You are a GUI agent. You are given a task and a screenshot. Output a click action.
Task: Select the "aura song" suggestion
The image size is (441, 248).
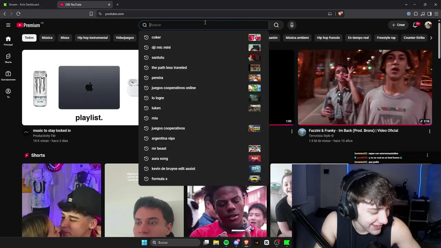click(203, 158)
